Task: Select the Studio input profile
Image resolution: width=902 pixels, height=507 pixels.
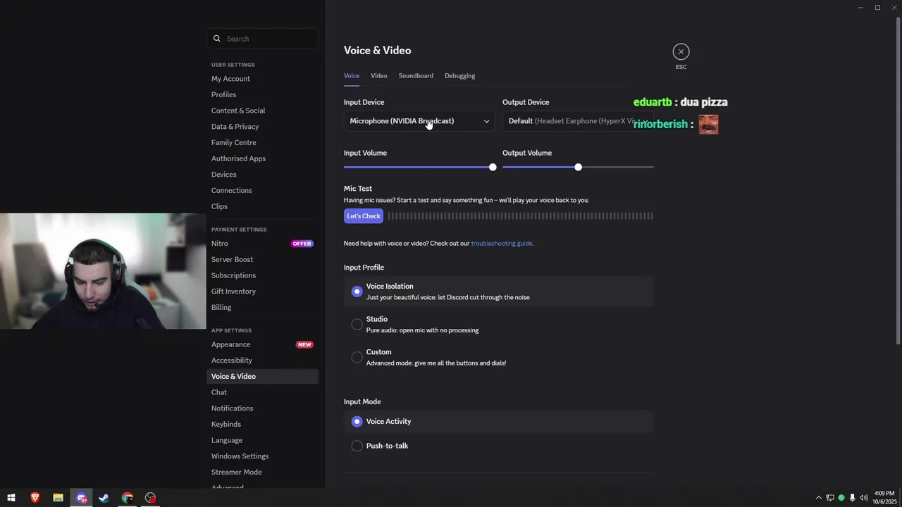Action: click(357, 325)
